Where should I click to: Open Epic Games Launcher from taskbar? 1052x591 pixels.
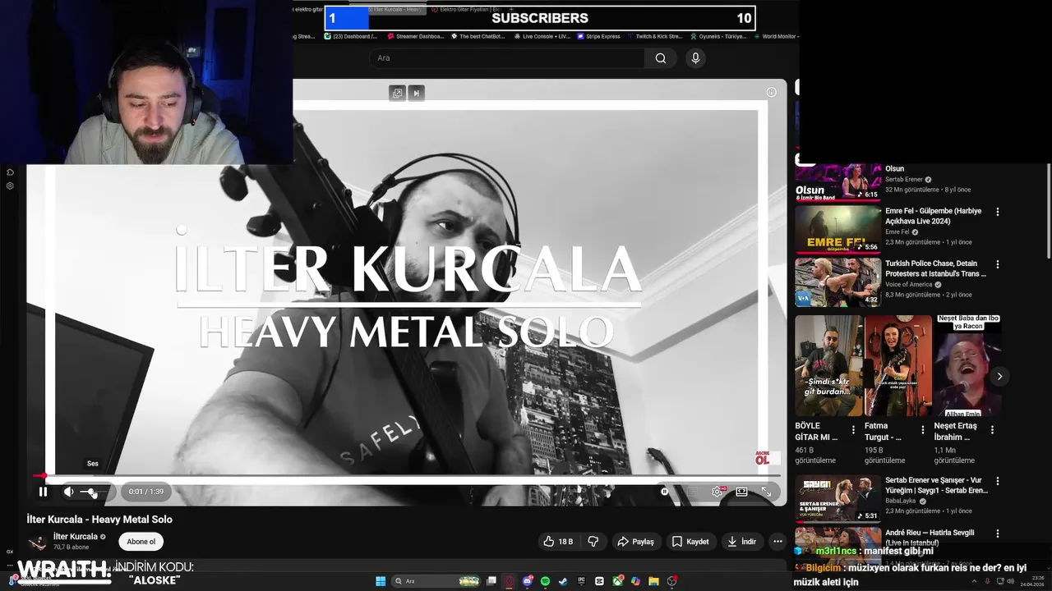tap(581, 581)
